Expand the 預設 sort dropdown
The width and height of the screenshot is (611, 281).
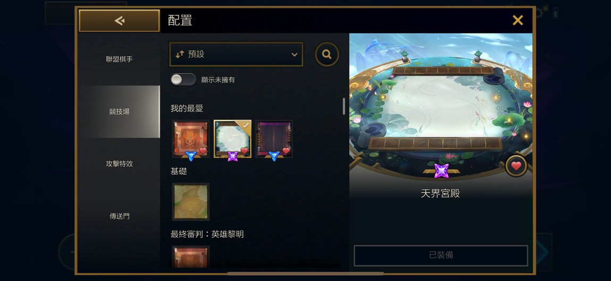click(x=236, y=55)
